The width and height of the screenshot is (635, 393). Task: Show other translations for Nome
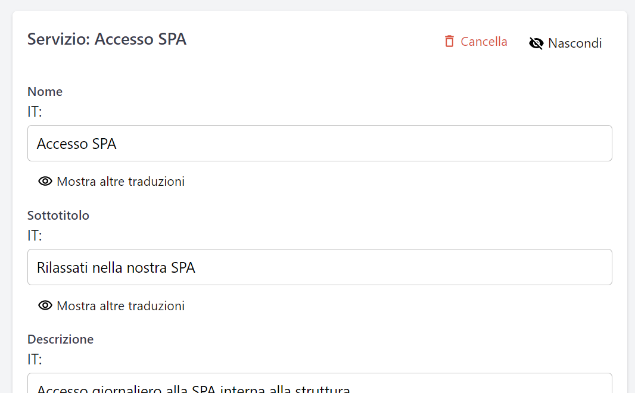(x=120, y=182)
